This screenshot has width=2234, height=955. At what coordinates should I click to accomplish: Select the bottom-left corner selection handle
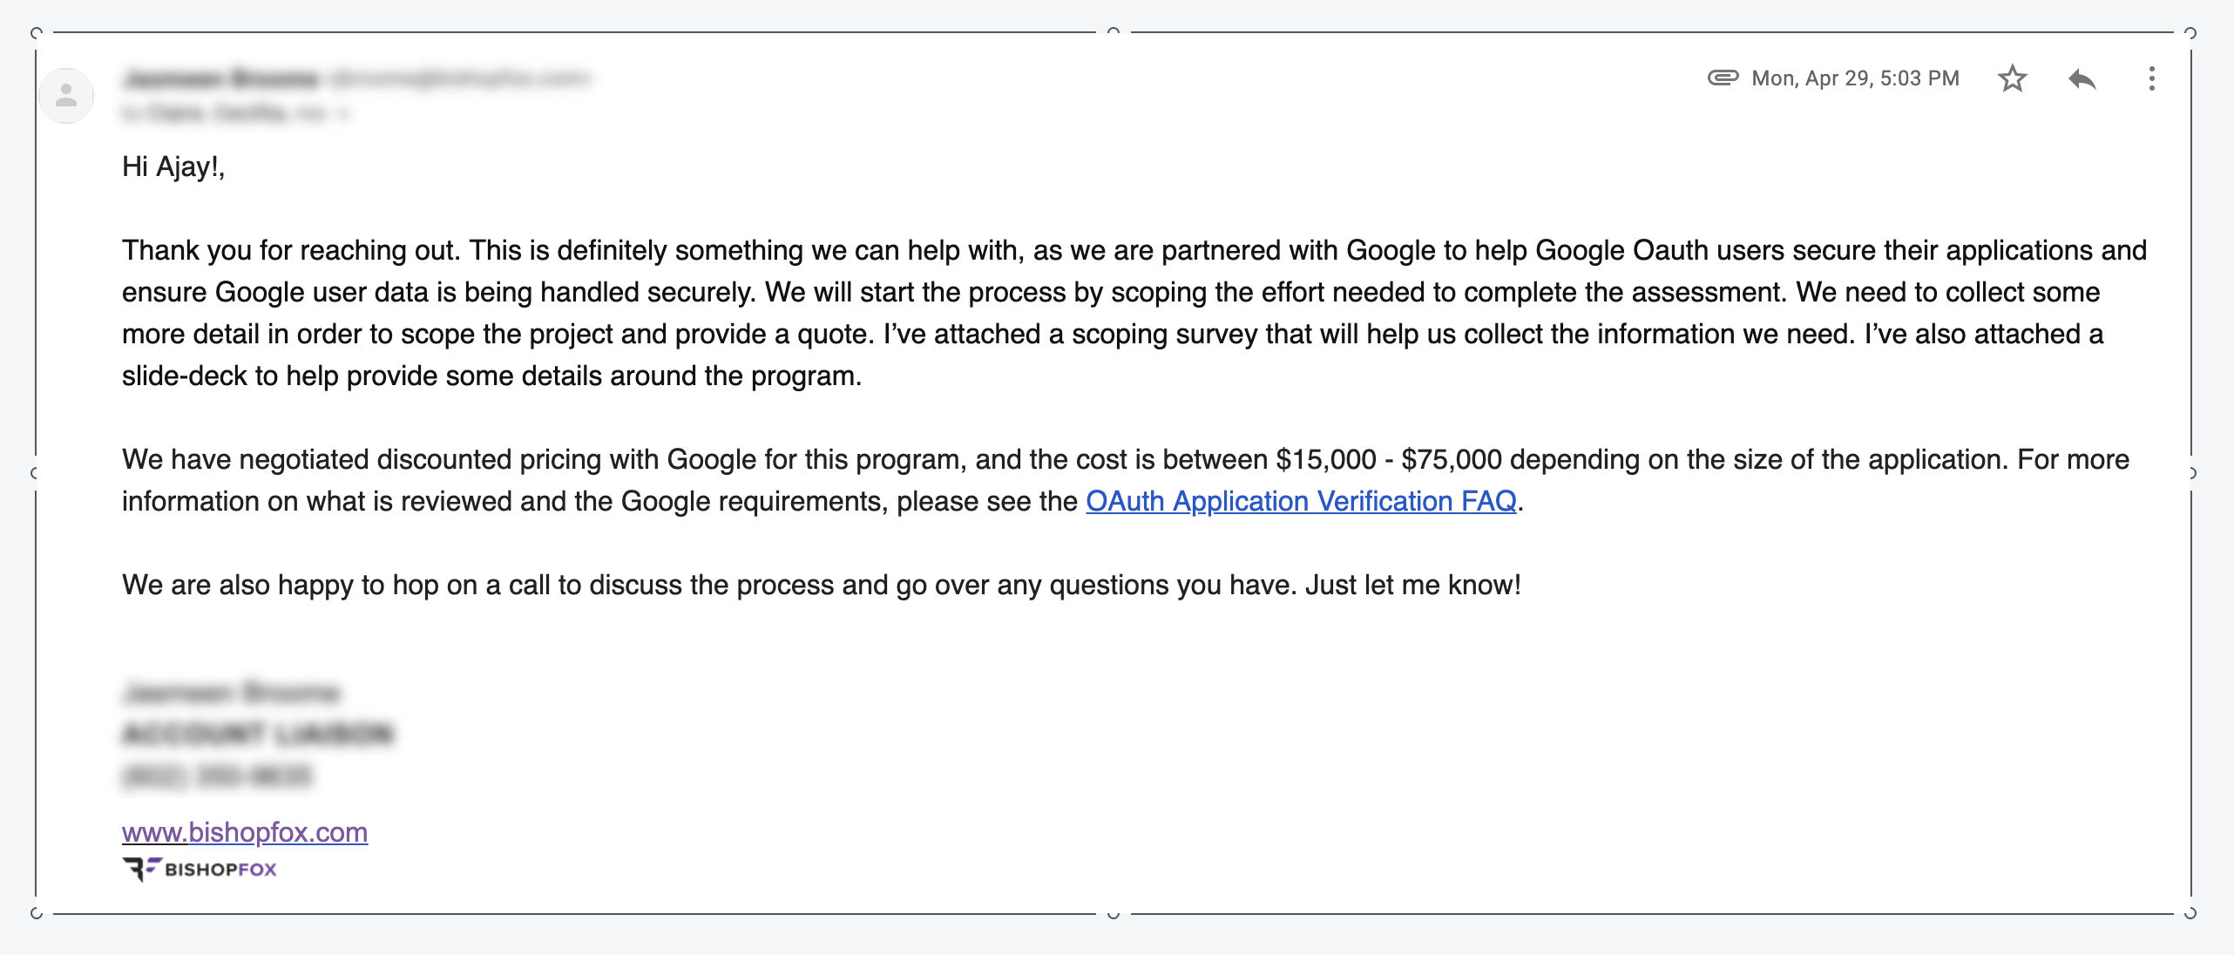point(36,913)
